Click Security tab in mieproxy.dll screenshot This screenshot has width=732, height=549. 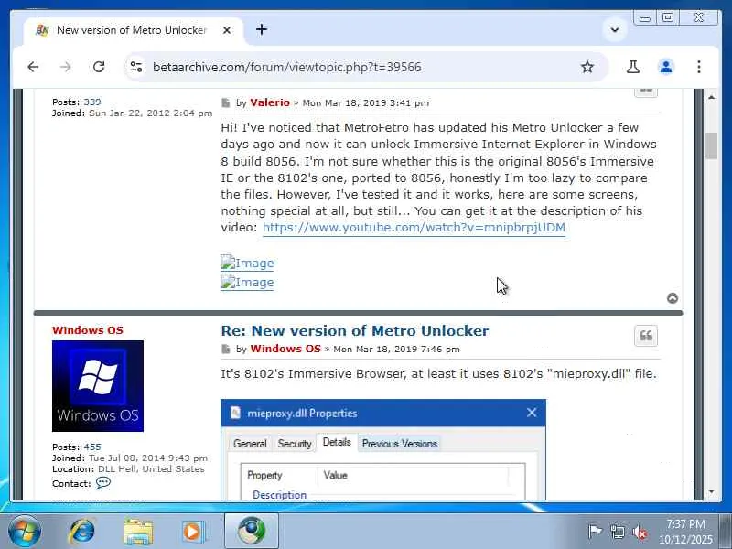click(x=295, y=444)
